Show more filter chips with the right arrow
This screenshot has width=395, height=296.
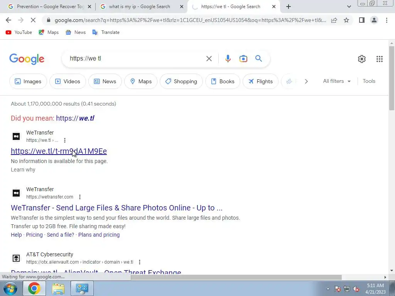[306, 81]
